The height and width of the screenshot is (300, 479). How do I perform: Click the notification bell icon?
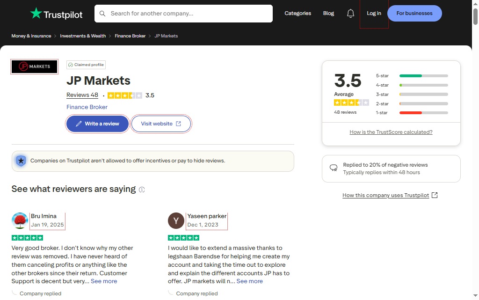point(350,14)
